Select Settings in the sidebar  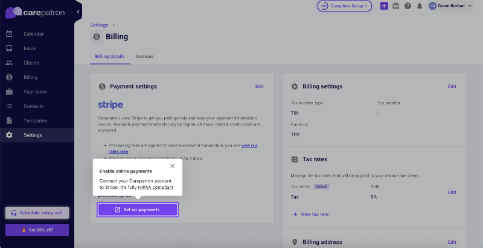(x=37, y=135)
